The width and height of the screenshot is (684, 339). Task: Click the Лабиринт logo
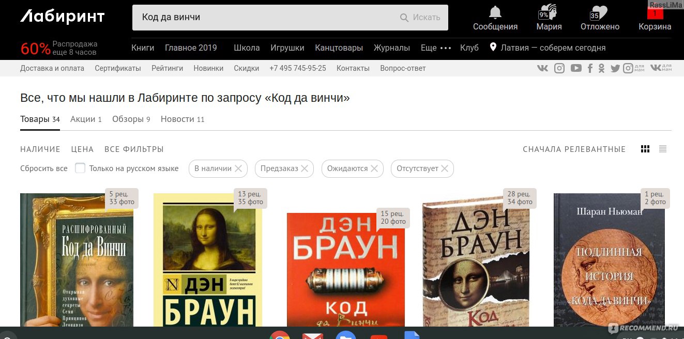(62, 17)
